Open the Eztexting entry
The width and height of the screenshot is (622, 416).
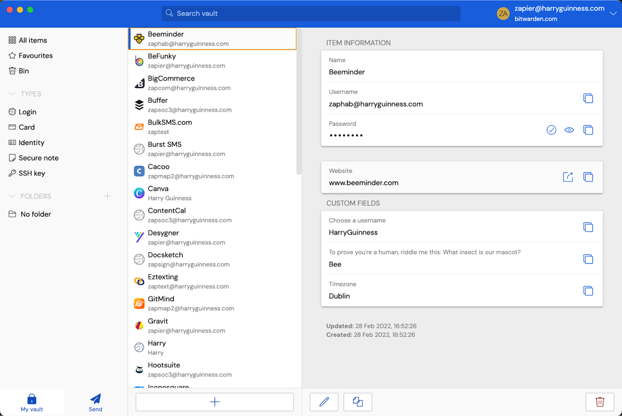click(x=212, y=281)
